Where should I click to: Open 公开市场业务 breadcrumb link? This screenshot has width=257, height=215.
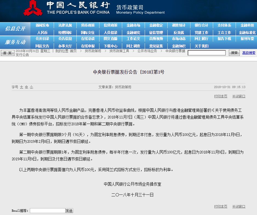(147, 51)
